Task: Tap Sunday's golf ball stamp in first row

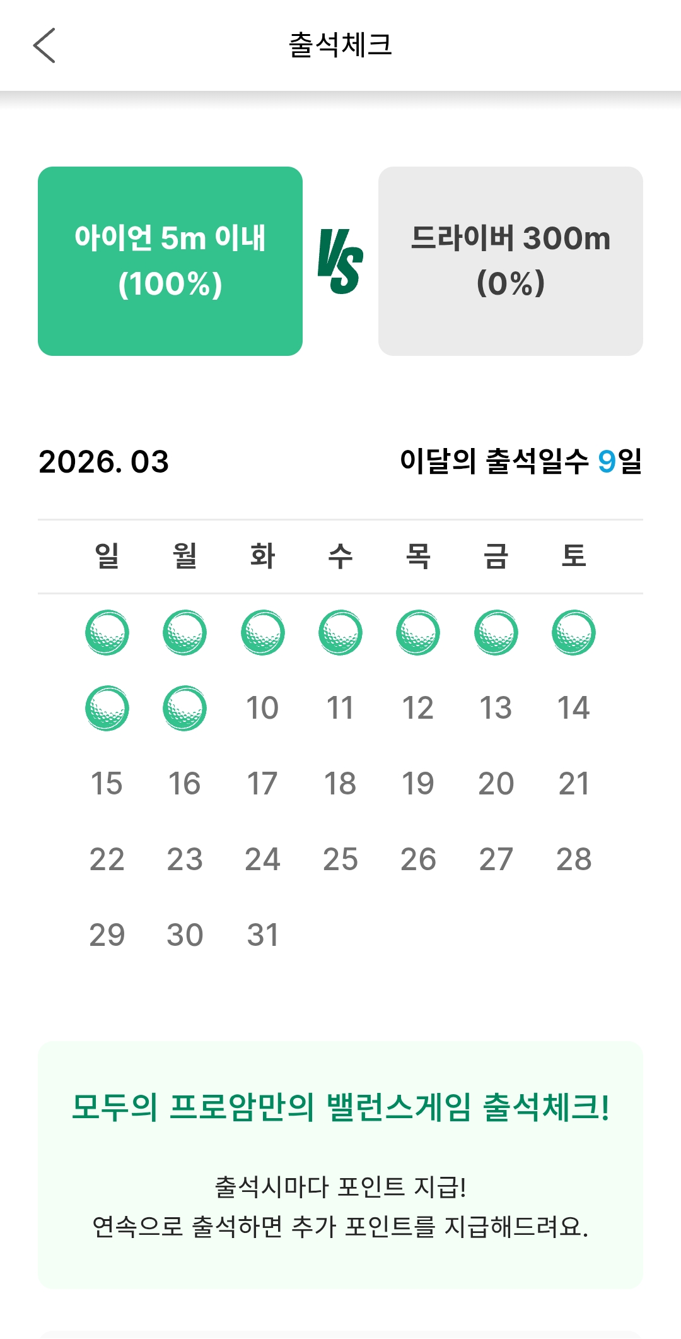Action: click(x=107, y=632)
